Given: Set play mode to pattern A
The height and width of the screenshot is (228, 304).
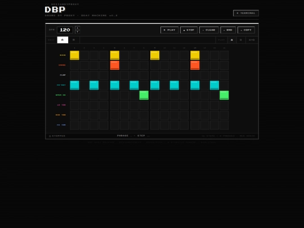Looking at the screenshot, I should pos(232,40).
